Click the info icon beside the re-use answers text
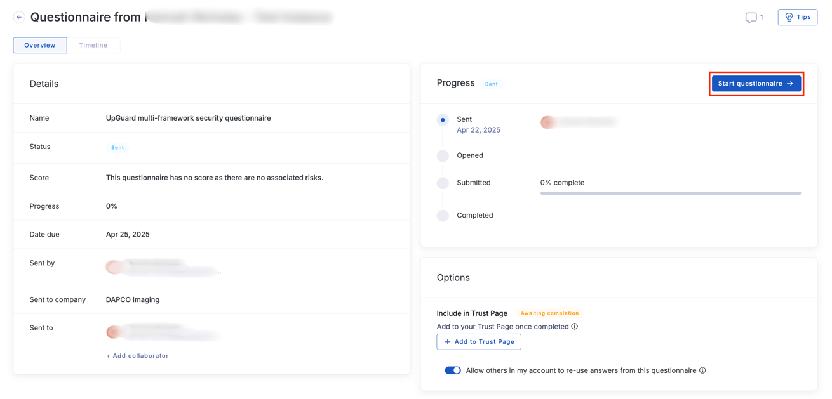Viewport: 832px width, 399px height. pyautogui.click(x=702, y=370)
